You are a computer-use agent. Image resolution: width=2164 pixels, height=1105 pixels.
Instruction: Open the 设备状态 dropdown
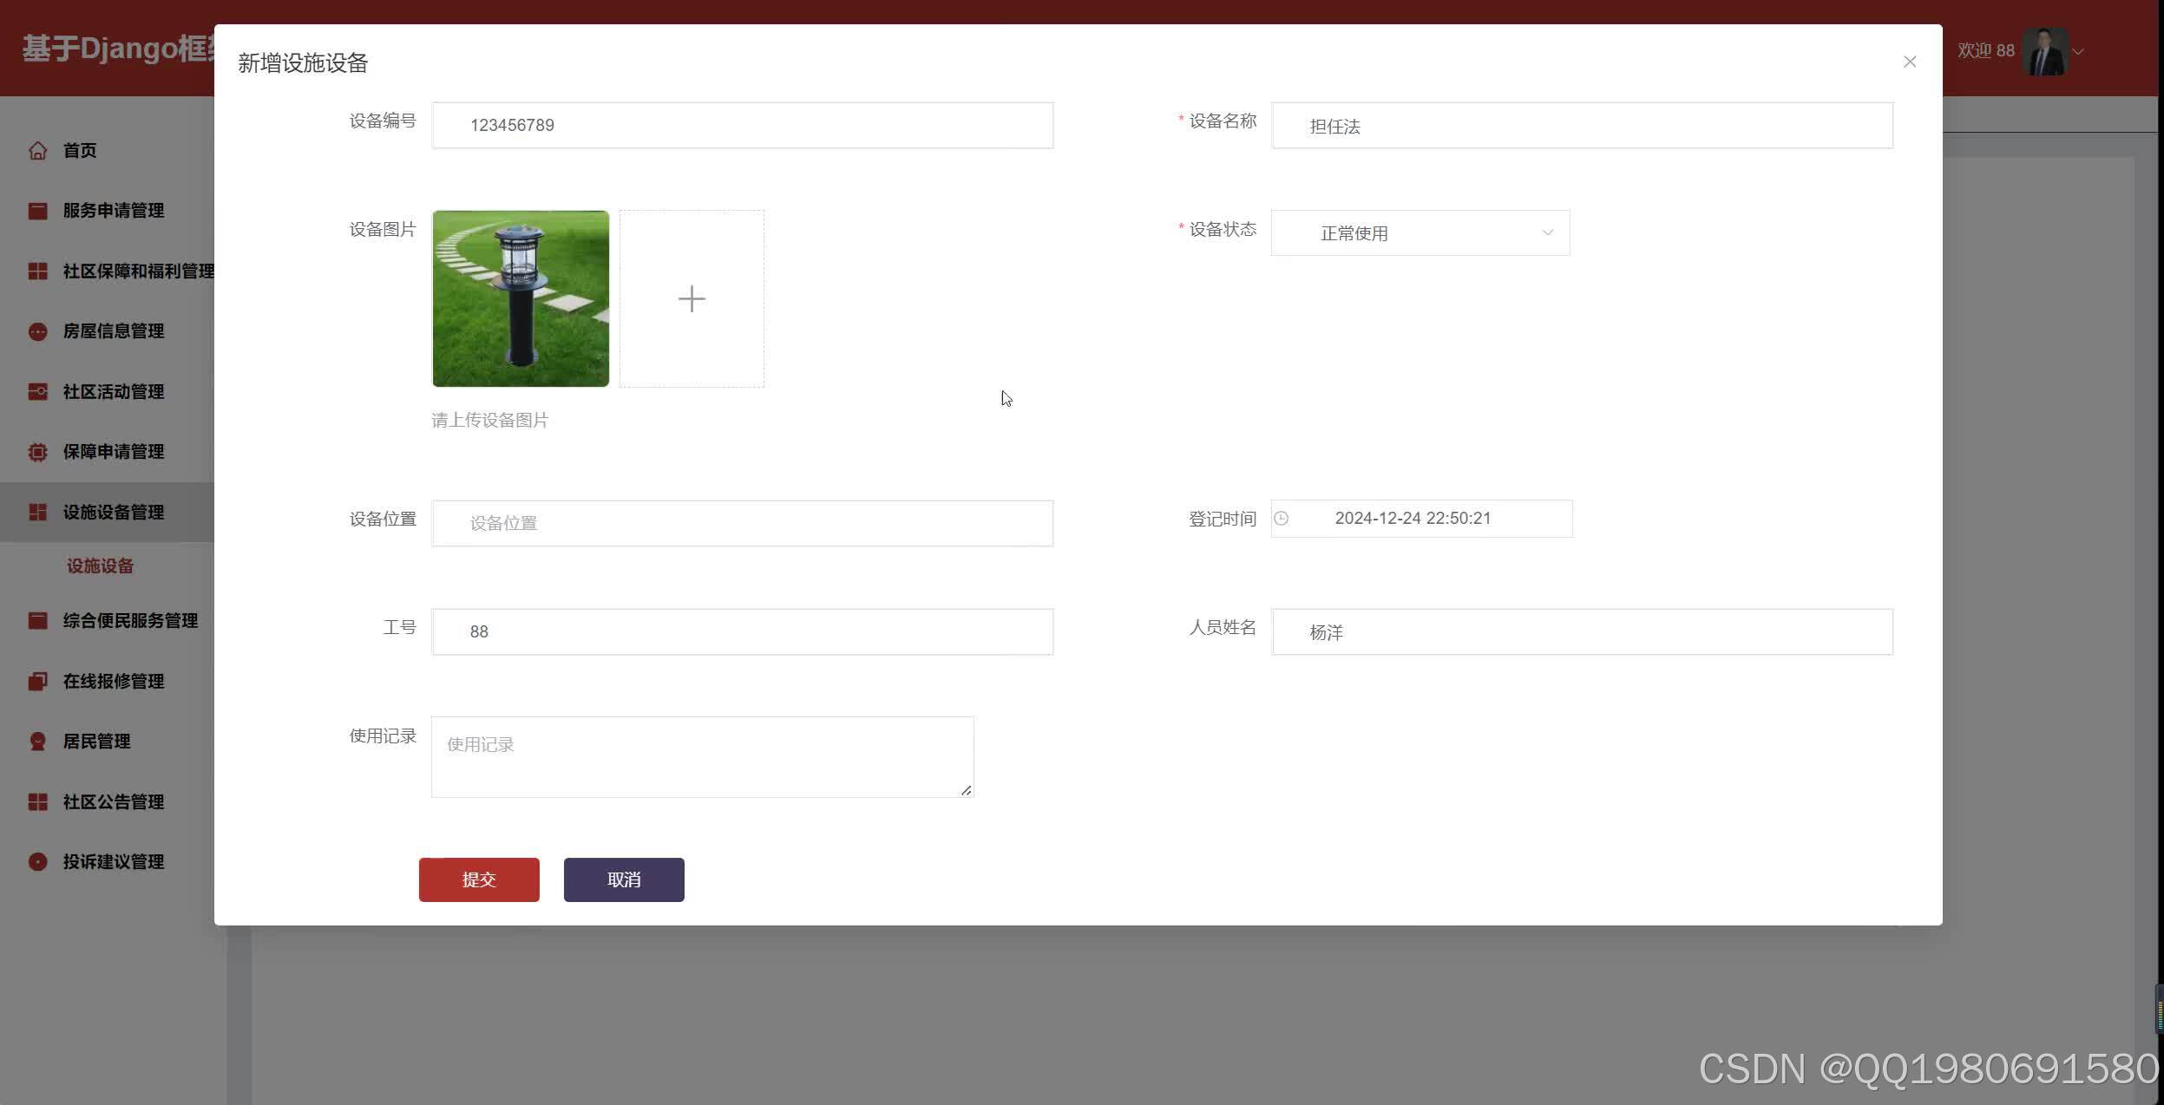pyautogui.click(x=1420, y=233)
